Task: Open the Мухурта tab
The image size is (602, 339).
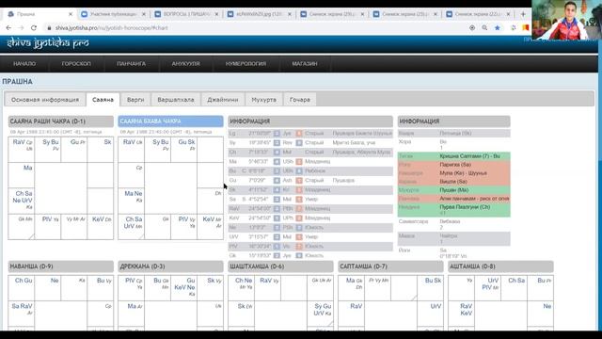Action: pyautogui.click(x=263, y=100)
